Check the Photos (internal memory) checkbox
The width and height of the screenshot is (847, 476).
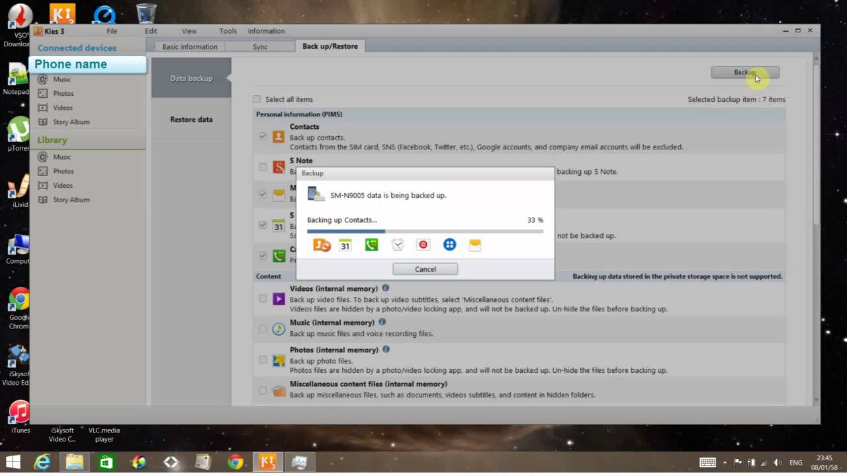pos(263,360)
